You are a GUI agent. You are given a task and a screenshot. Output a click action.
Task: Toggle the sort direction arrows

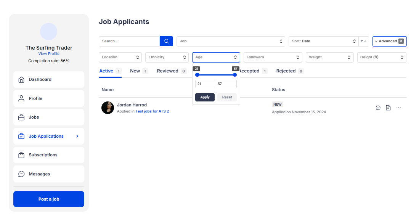pos(364,41)
